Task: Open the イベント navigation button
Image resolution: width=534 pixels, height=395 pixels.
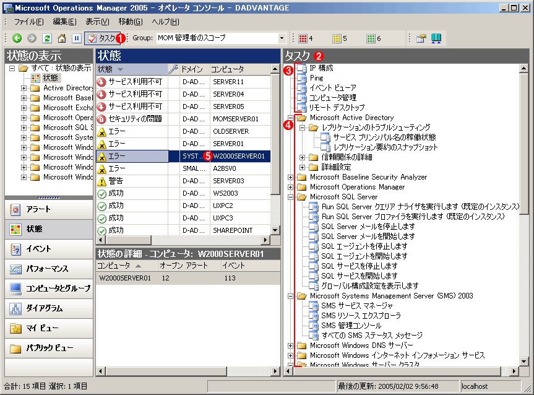Action: coord(49,249)
